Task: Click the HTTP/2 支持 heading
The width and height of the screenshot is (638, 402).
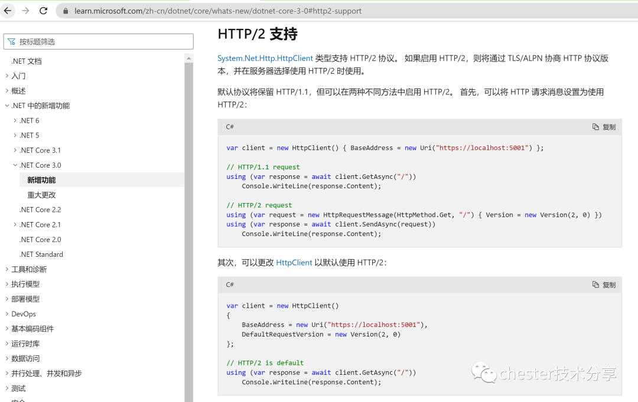Action: (258, 34)
